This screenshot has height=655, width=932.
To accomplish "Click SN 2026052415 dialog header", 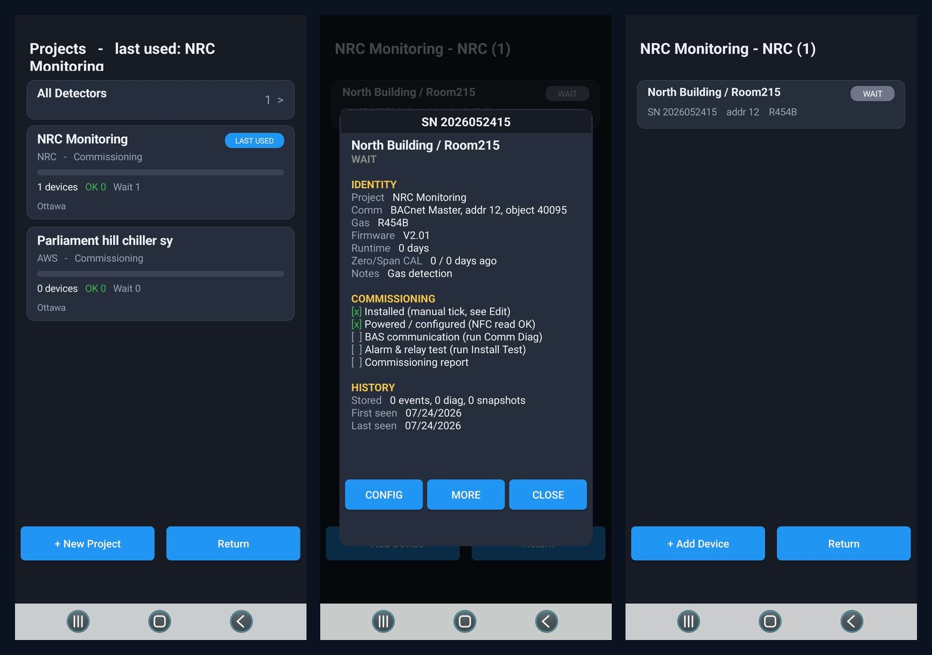I will (x=466, y=122).
